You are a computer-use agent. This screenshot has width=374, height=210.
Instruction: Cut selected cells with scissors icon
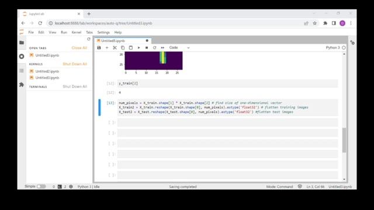(x=115, y=48)
